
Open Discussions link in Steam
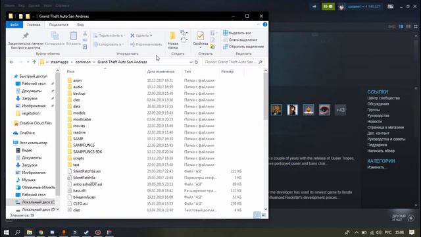(378, 104)
